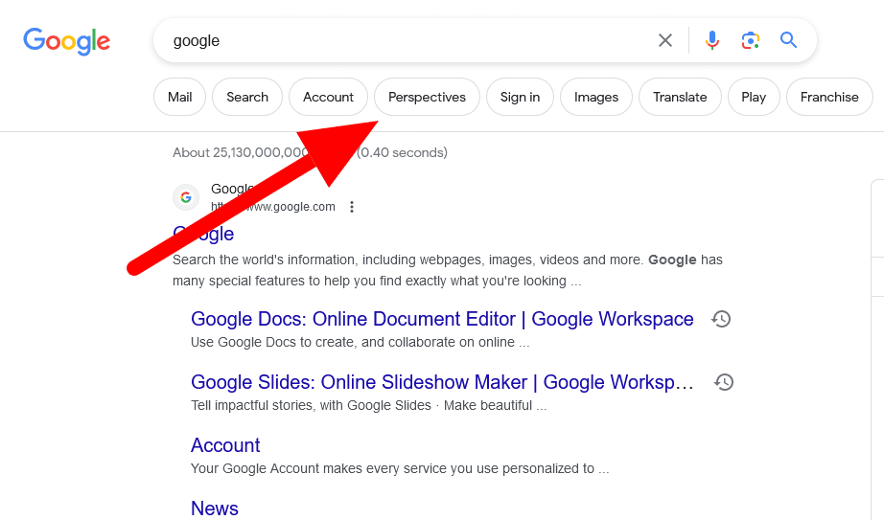Select the Account filter chip

click(x=328, y=97)
